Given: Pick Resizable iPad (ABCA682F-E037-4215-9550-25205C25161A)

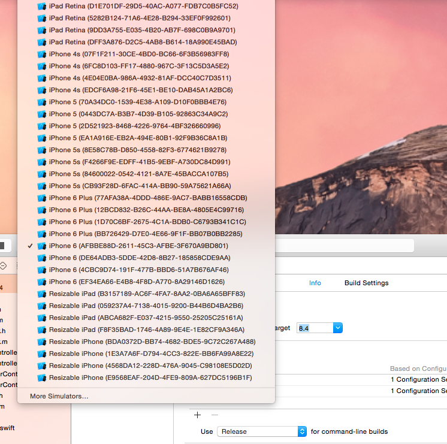Looking at the screenshot, I should click(x=146, y=318).
